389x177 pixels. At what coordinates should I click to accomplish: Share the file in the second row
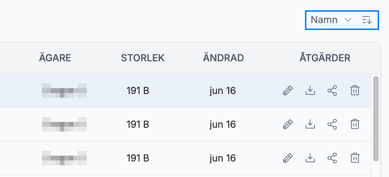pos(332,124)
